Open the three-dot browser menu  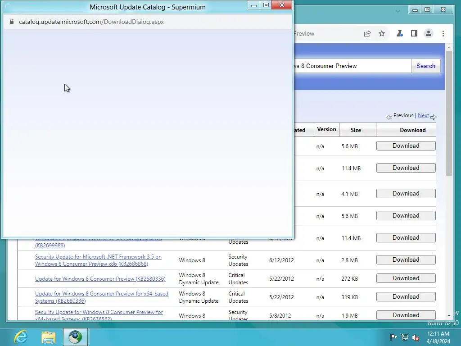pos(443,33)
